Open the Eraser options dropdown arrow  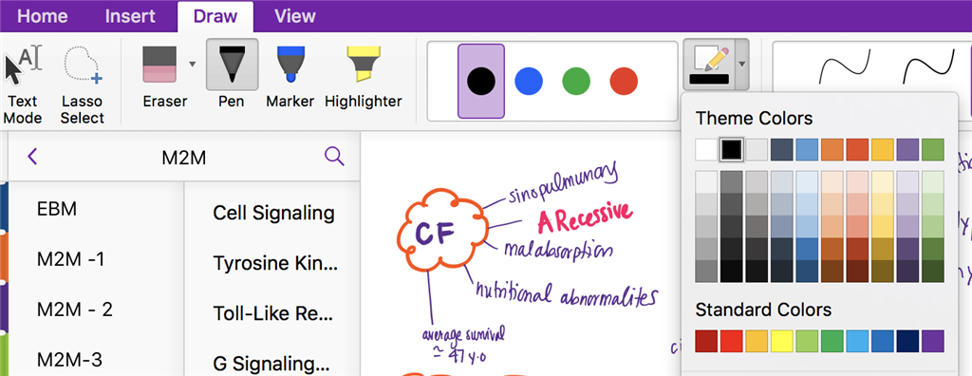coord(192,64)
